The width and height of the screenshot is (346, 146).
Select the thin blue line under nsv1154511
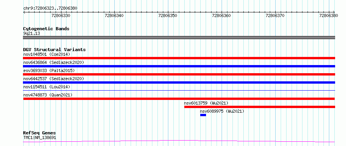tap(179, 90)
